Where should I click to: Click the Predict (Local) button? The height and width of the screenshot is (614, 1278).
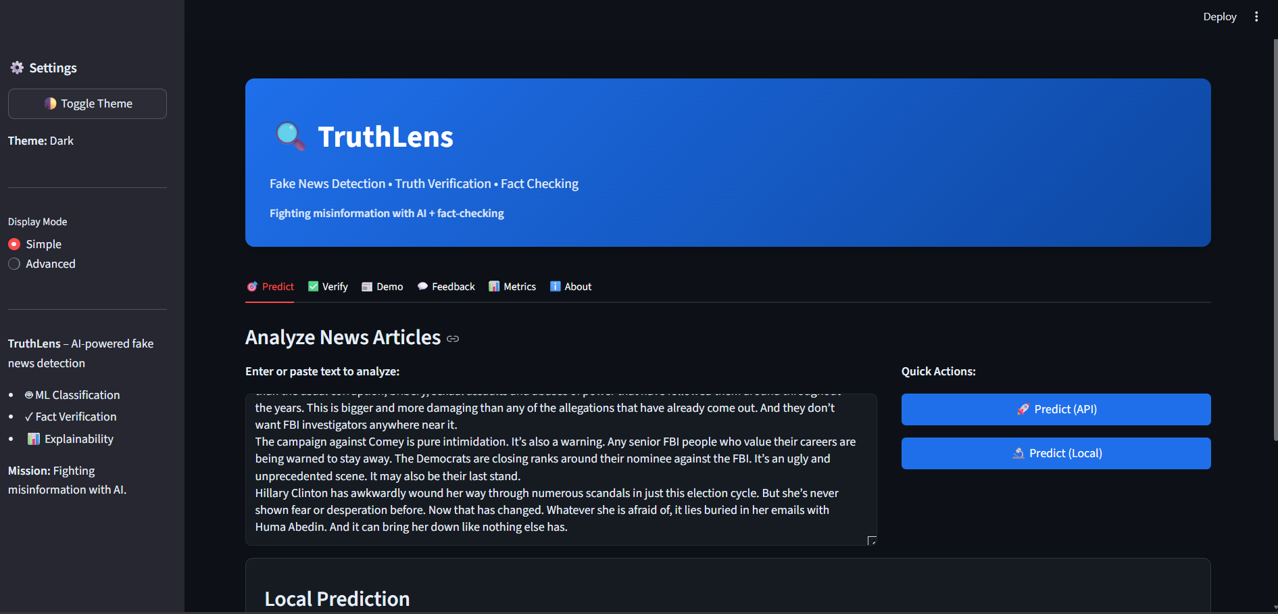(x=1056, y=453)
